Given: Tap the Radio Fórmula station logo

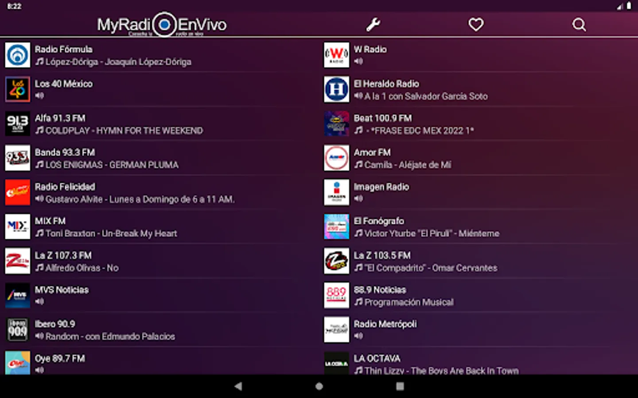Looking at the screenshot, I should point(18,55).
